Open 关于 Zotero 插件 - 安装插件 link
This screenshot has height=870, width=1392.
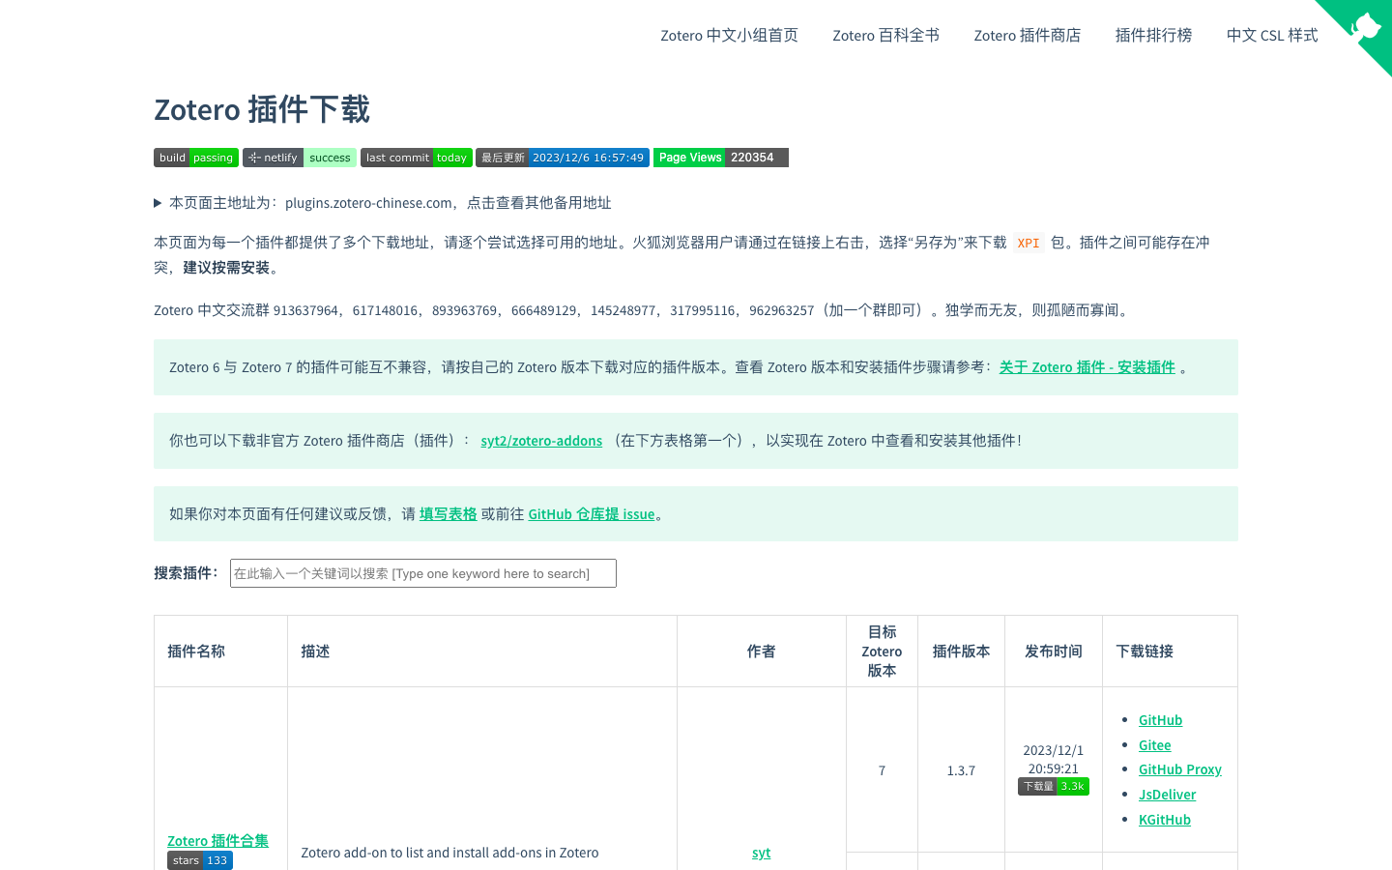(x=1087, y=367)
